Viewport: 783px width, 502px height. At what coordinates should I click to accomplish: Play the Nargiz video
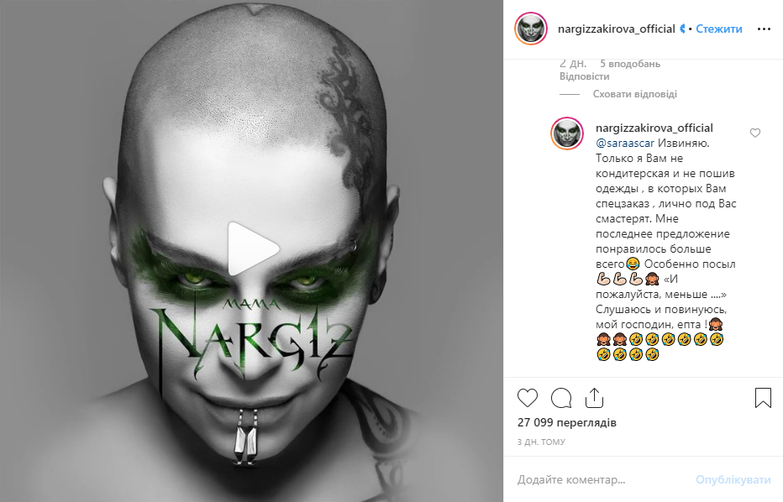(252, 248)
